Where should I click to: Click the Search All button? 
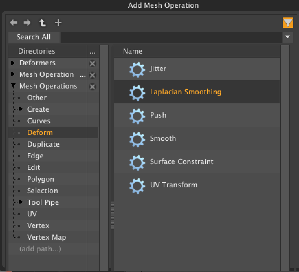coord(34,37)
